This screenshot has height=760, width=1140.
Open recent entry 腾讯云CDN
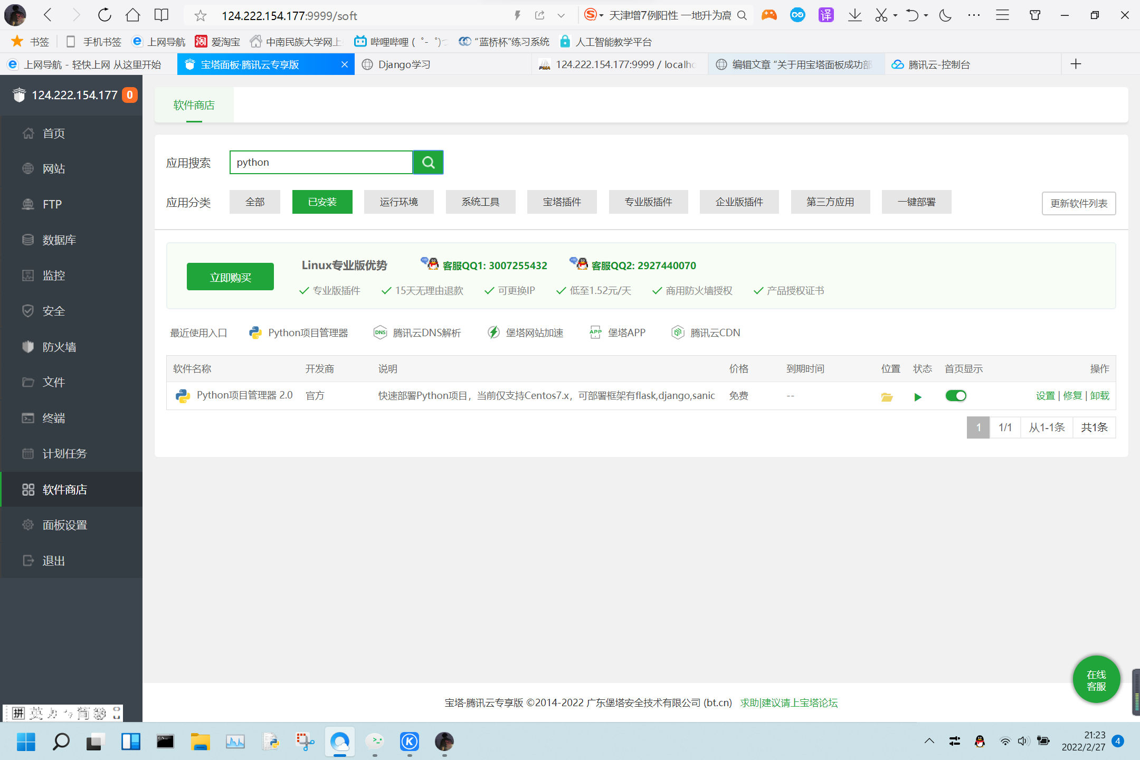706,333
